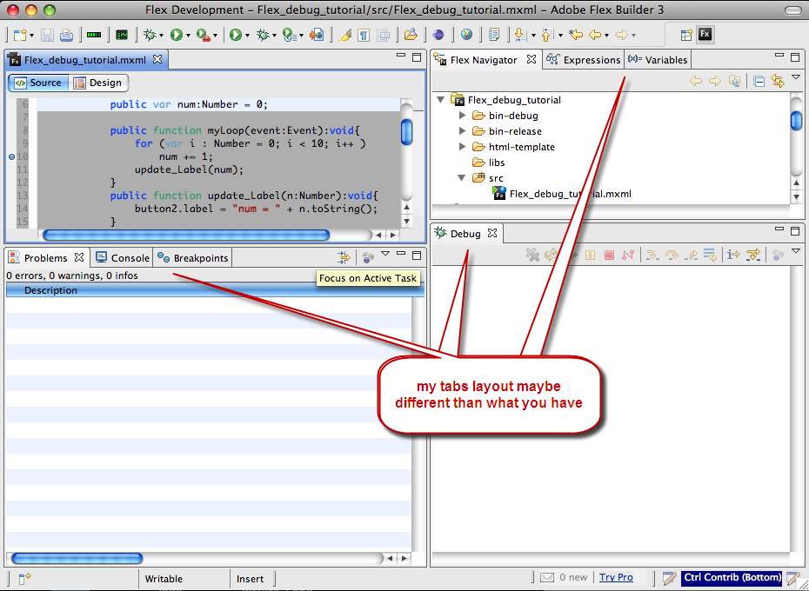Click the Try Pro link
This screenshot has height=591, width=809.
tap(616, 577)
